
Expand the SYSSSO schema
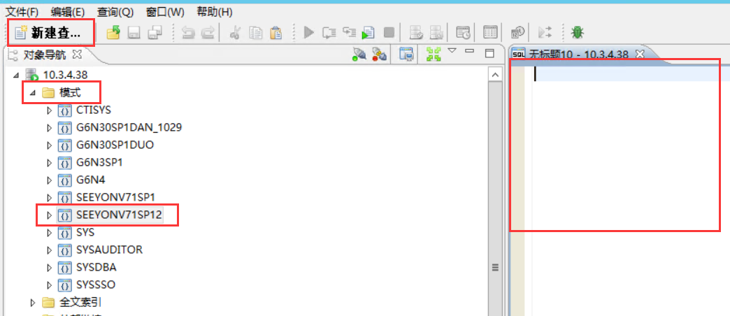[50, 285]
